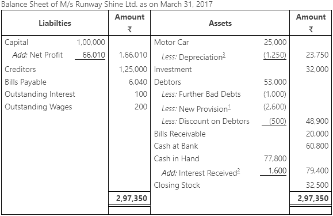333x216 pixels.
Task: Click the Capital row label
Action: (x=16, y=42)
